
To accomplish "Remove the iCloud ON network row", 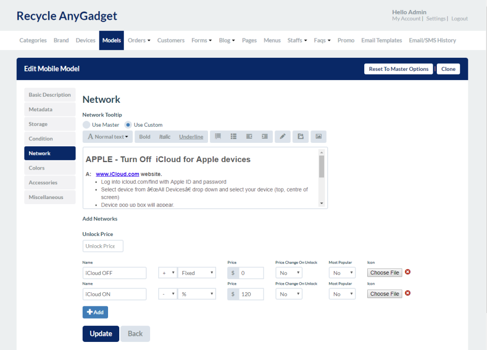I will 408,293.
